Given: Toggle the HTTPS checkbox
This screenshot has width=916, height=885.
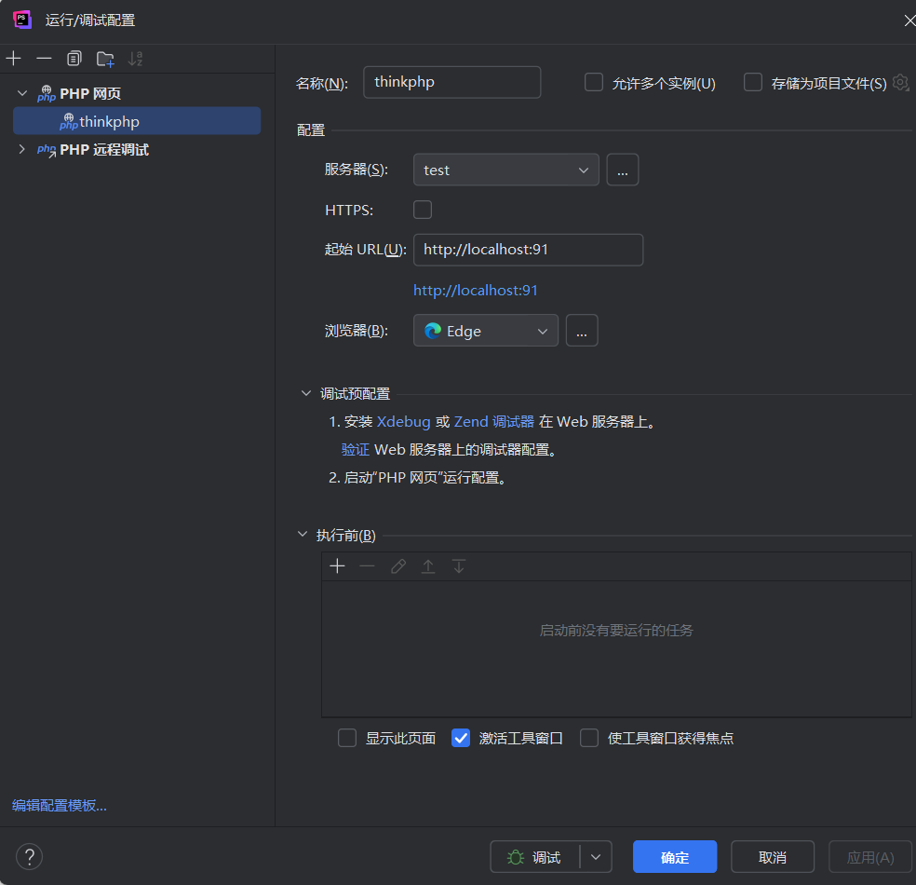Looking at the screenshot, I should click(423, 210).
